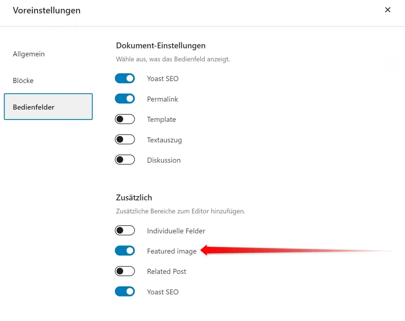The height and width of the screenshot is (321, 405).
Task: Click the Featured image label text
Action: [172, 251]
